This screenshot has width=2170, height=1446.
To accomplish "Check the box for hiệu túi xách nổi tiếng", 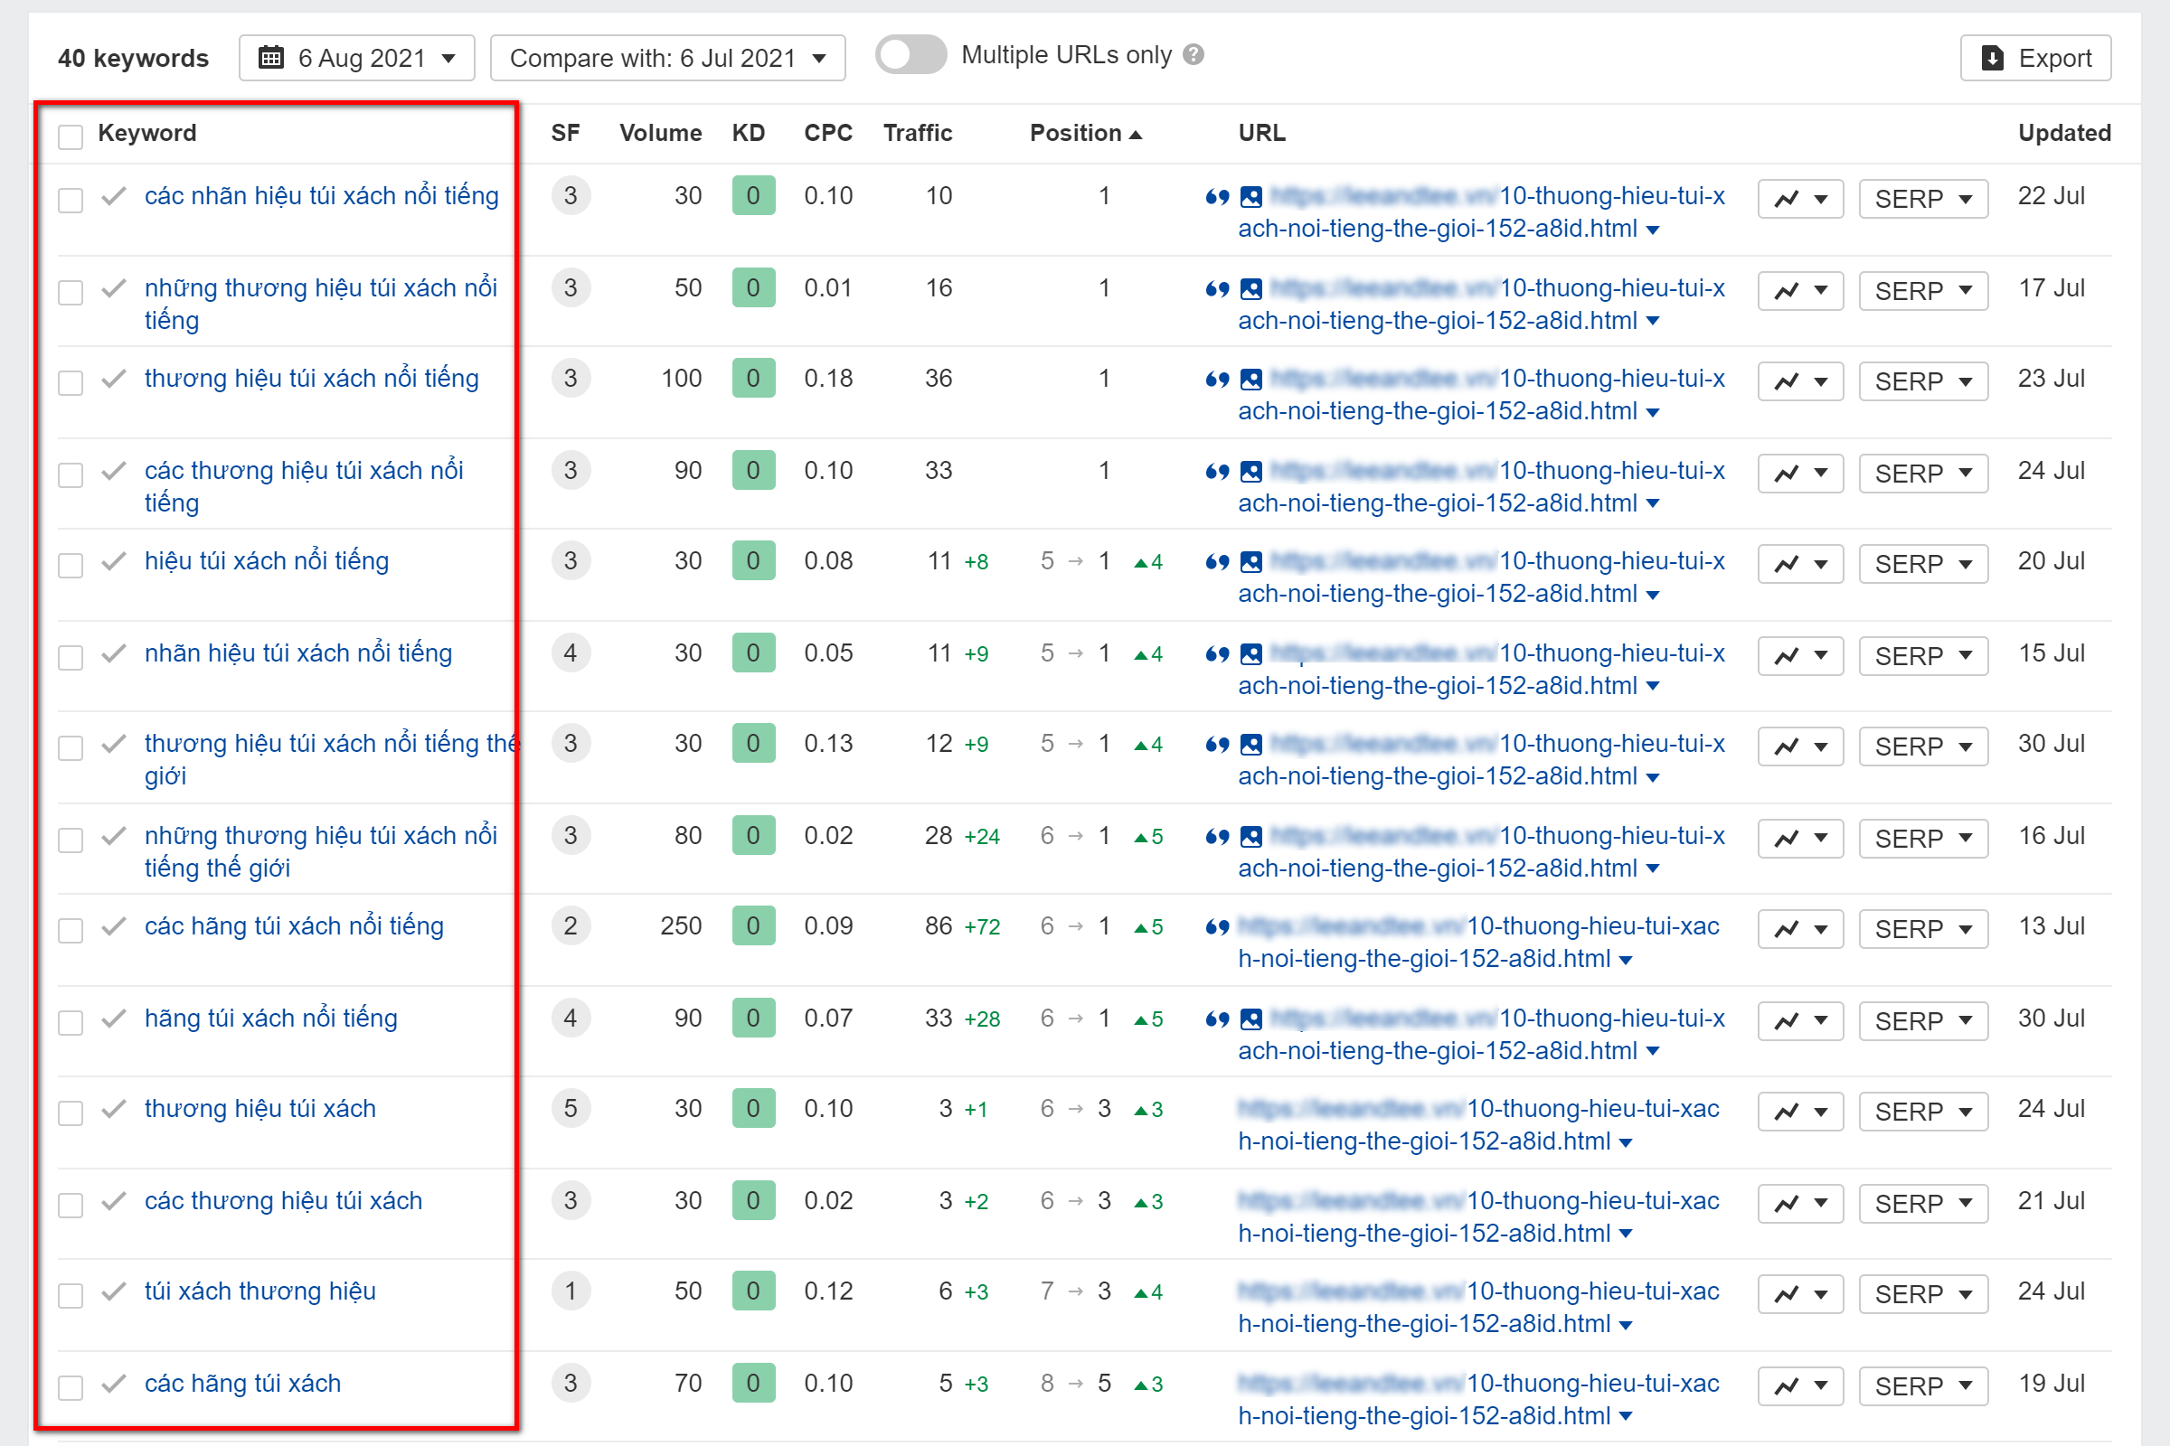I will (71, 566).
